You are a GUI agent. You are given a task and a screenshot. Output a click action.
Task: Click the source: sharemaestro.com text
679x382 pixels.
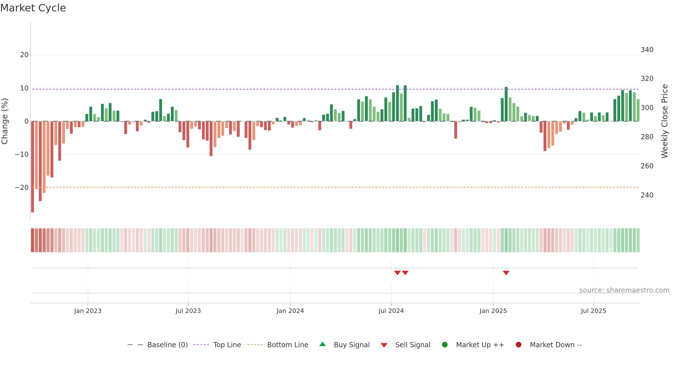(x=624, y=290)
